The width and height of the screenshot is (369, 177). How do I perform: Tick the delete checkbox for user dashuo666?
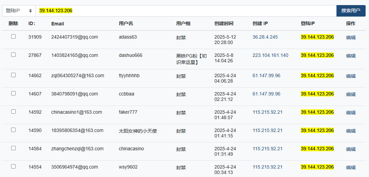pos(14,55)
